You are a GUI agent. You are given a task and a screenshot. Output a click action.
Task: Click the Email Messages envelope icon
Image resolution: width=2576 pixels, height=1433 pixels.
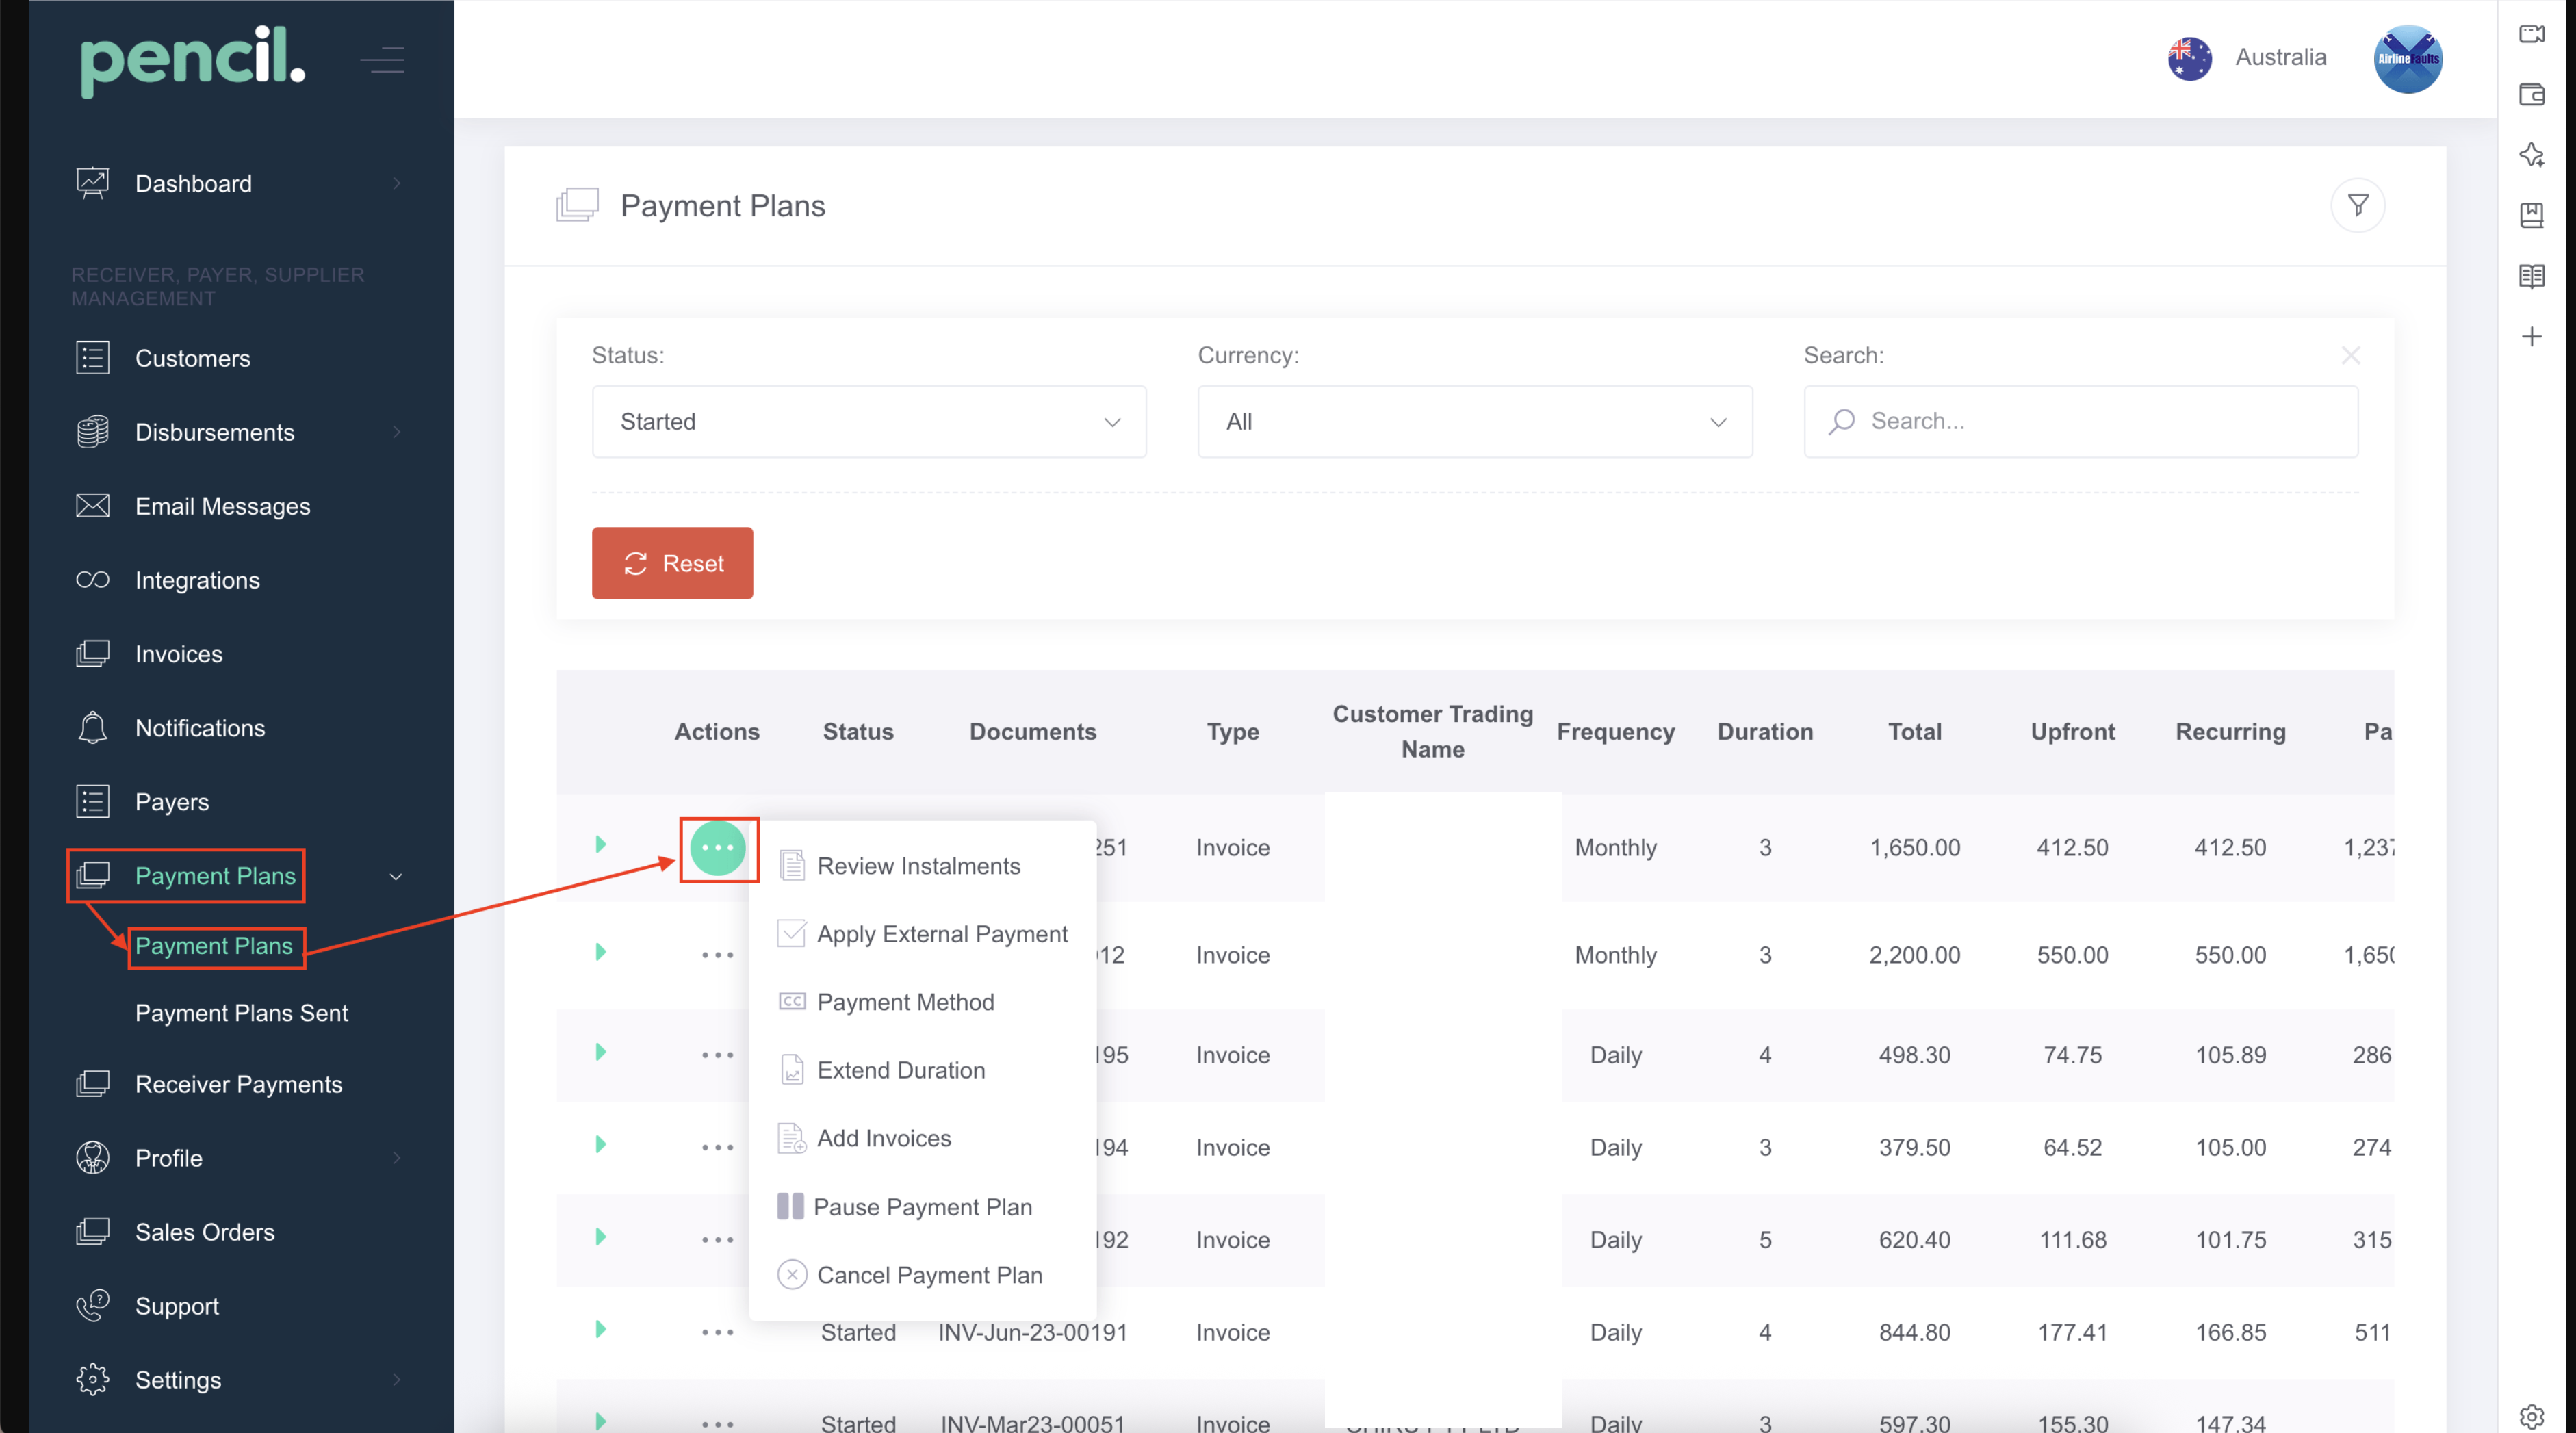click(92, 506)
